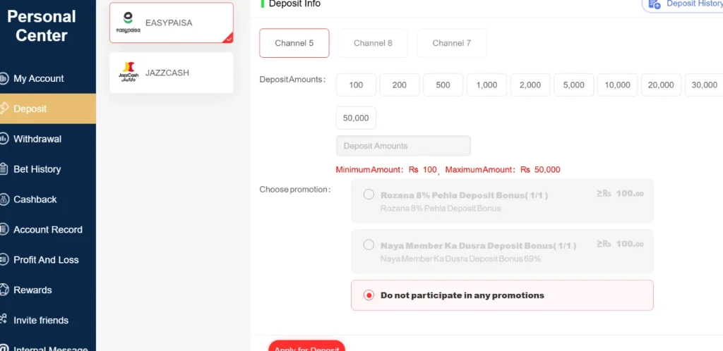
Task: Click the Bet History sidebar icon
Action: pyautogui.click(x=4, y=169)
